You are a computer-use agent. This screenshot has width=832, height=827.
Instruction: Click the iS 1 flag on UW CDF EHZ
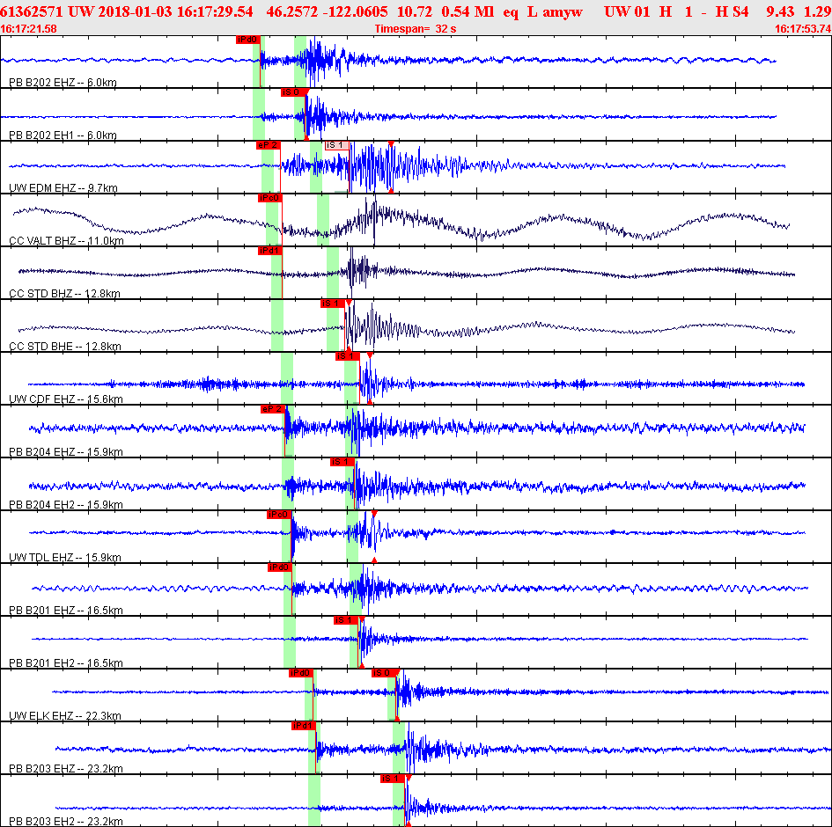[x=348, y=356]
